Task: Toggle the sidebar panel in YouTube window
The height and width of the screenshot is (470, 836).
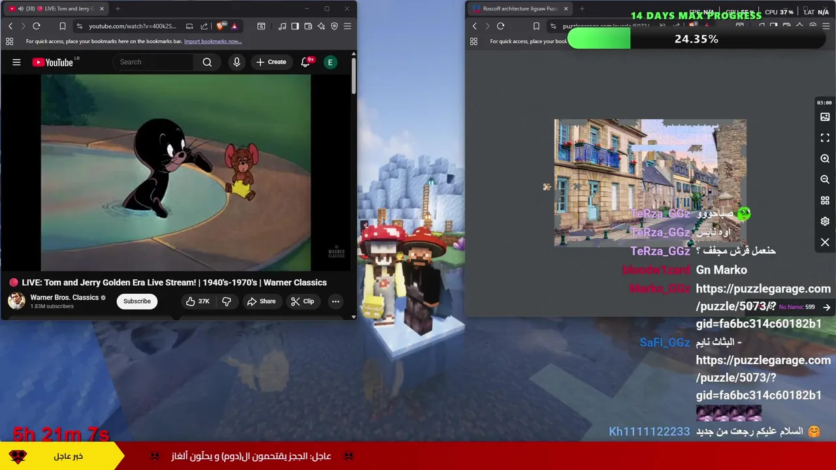Action: [x=295, y=26]
